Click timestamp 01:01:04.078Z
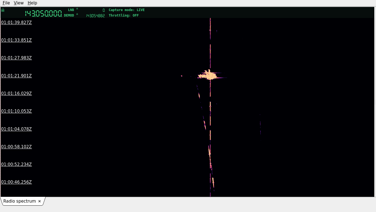376x212 pixels. [x=16, y=129]
